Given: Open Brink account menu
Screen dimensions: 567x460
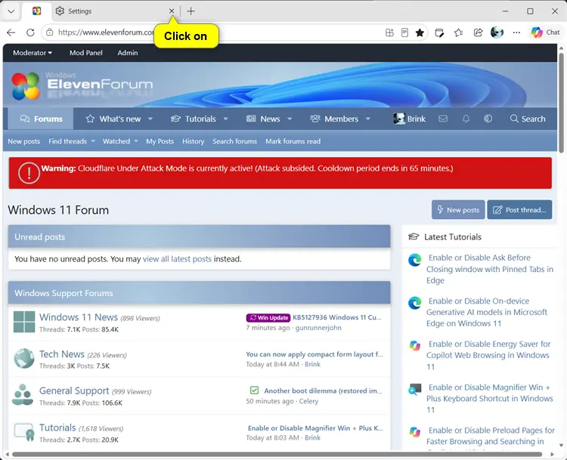Looking at the screenshot, I should pos(409,119).
